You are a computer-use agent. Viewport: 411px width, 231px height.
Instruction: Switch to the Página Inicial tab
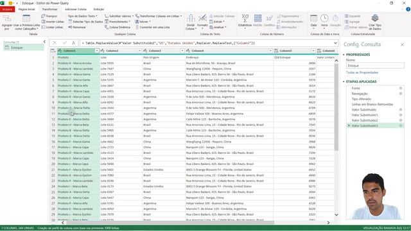pyautogui.click(x=26, y=9)
